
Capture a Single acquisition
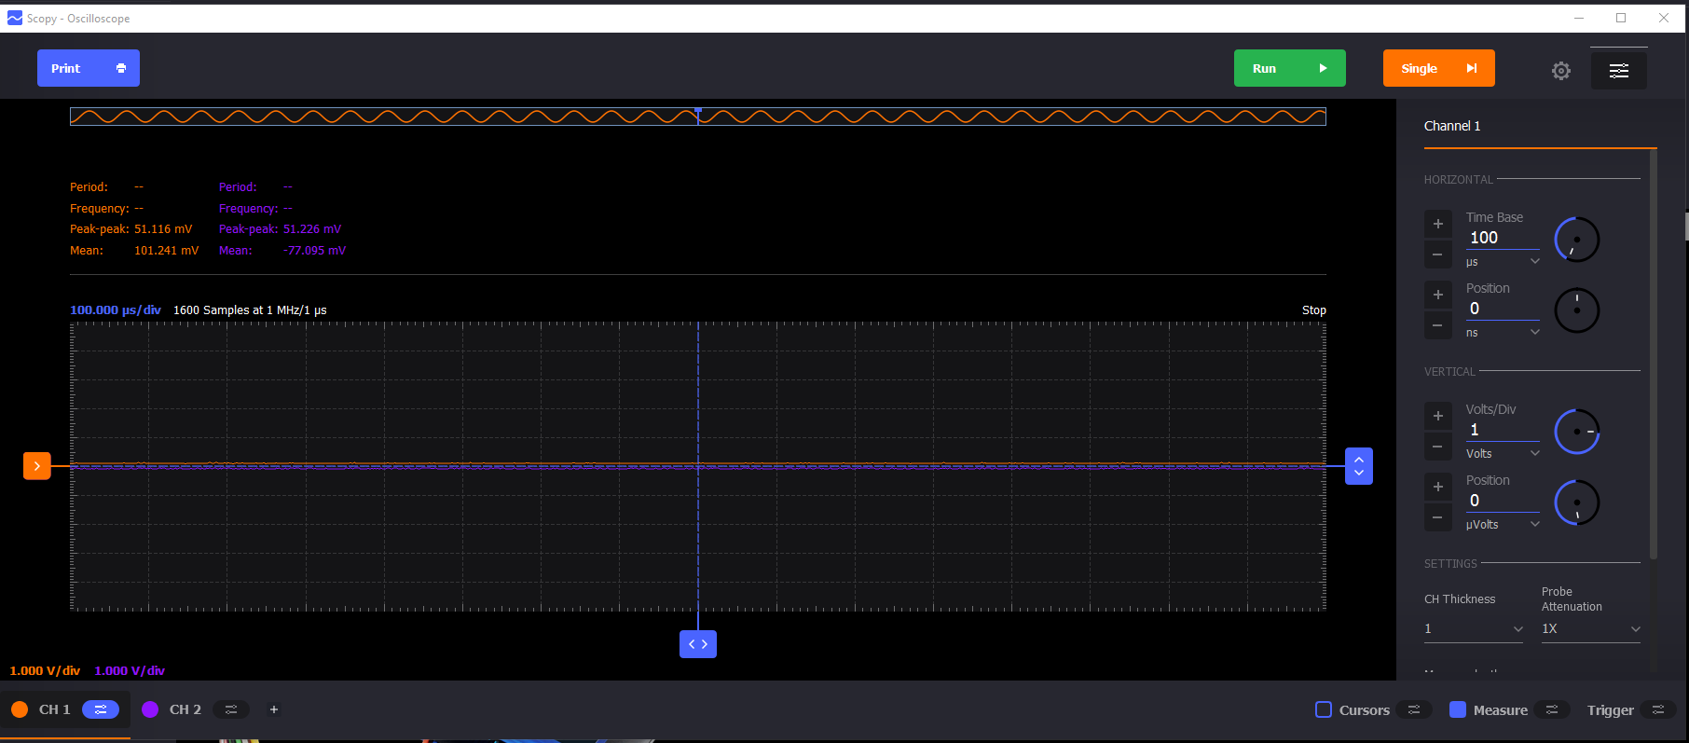[x=1439, y=68]
